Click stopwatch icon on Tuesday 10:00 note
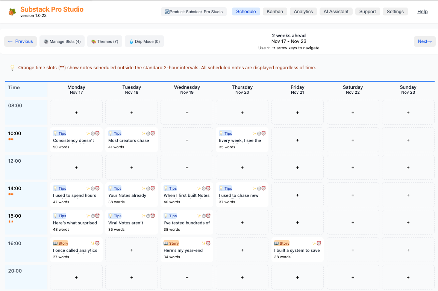The image size is (438, 291). pos(148,133)
